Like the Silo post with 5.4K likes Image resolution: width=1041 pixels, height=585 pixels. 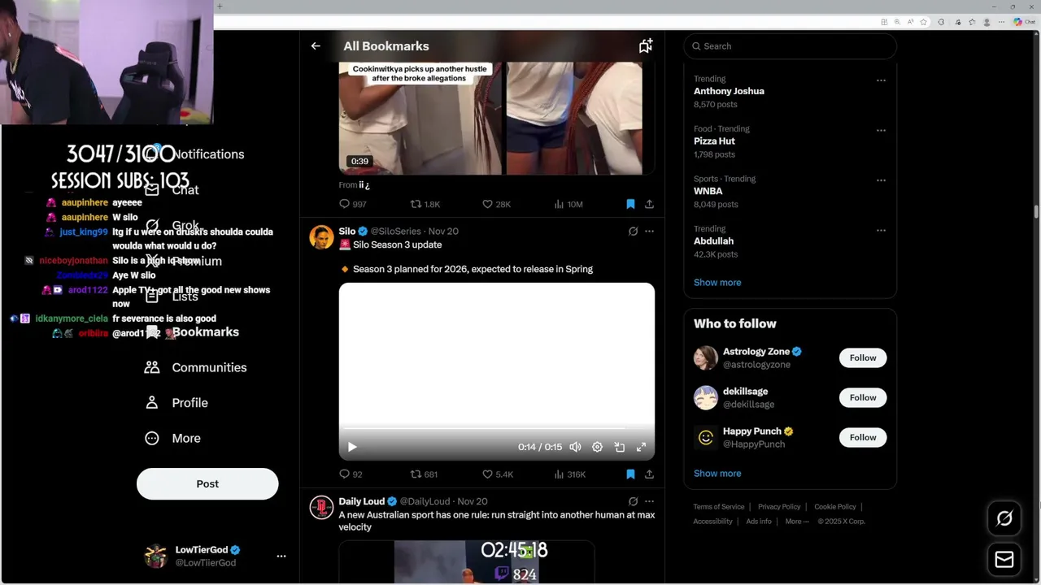pyautogui.click(x=497, y=474)
